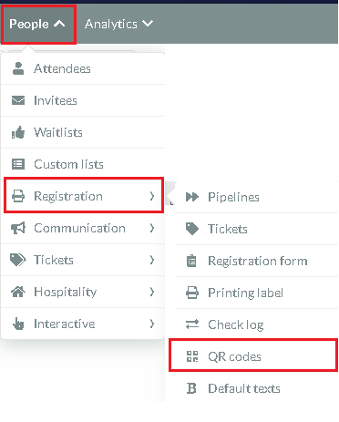Expand the Interactive submenu chevron

pos(152,324)
